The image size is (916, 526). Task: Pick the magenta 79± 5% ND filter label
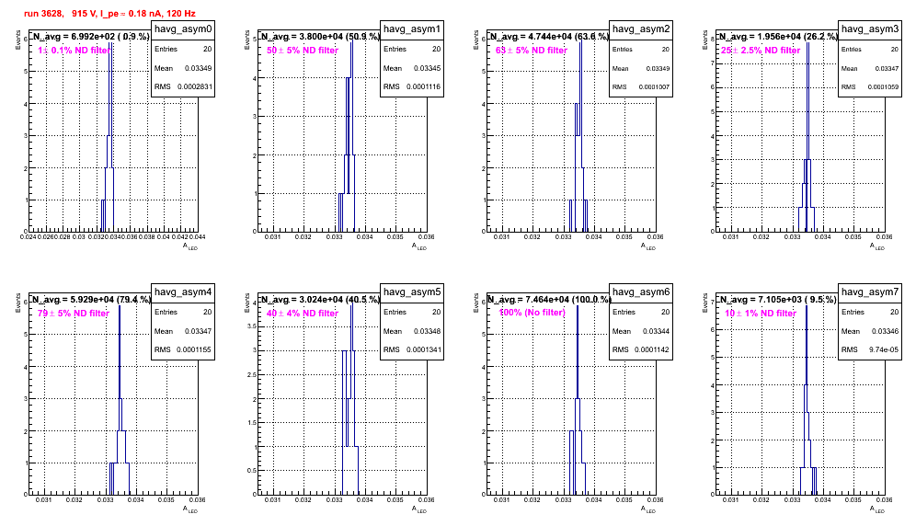point(74,314)
